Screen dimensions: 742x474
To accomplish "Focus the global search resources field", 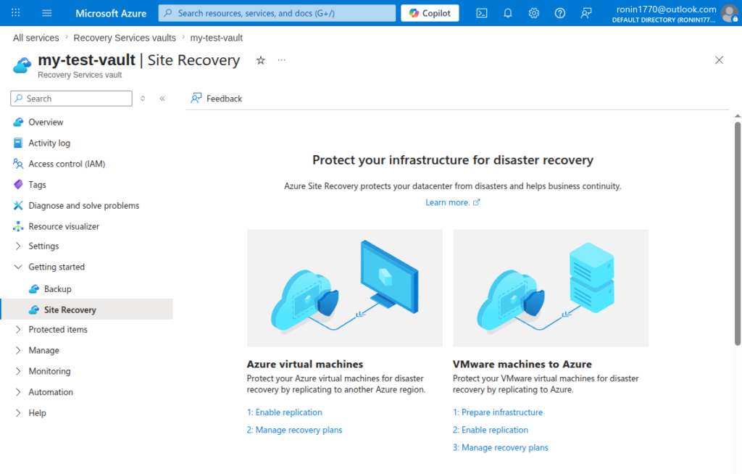I will point(277,13).
